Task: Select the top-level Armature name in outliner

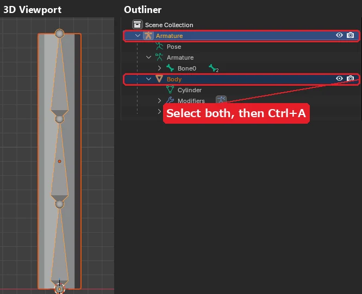Action: (x=169, y=36)
